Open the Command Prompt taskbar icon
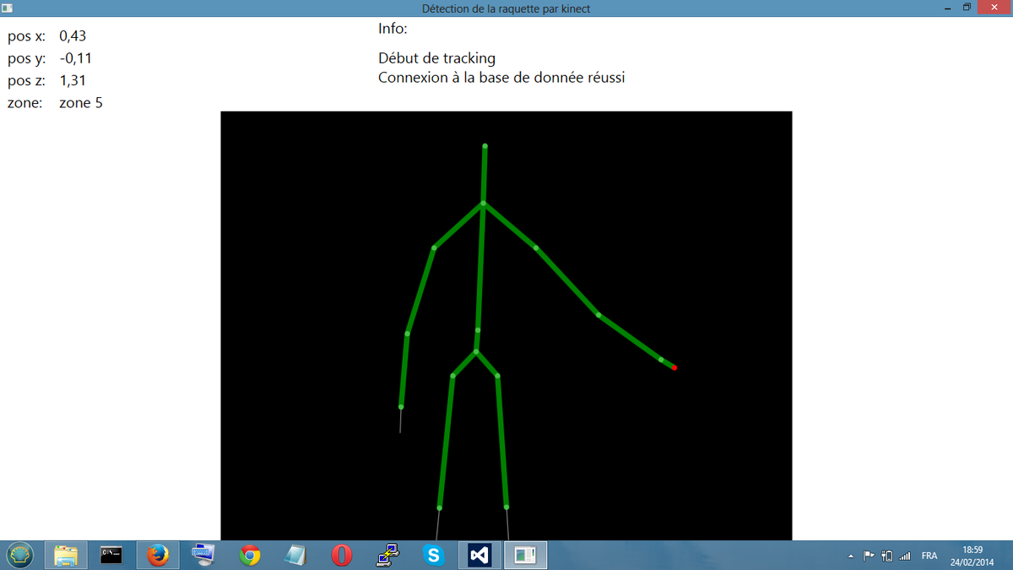Viewport: 1013px width, 570px height. [x=111, y=555]
